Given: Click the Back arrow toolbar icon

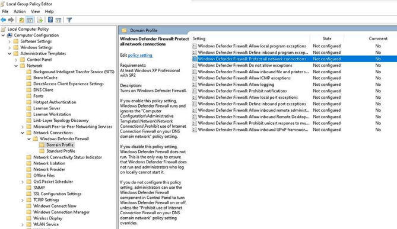Looking at the screenshot, I should point(4,20).
